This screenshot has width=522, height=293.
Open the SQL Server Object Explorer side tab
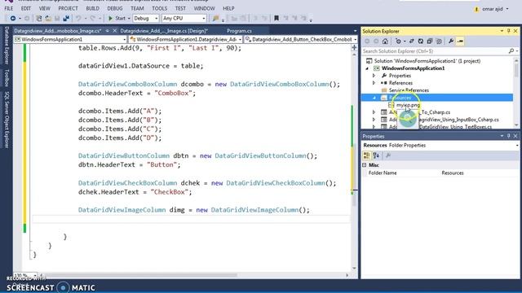coord(7,120)
